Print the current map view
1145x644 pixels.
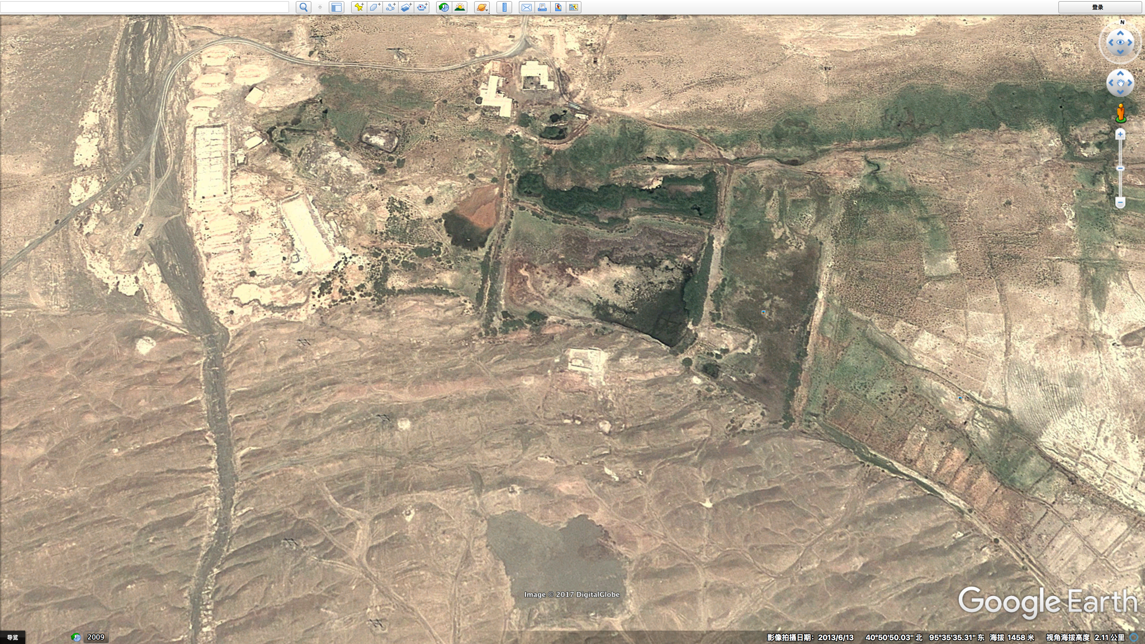tap(542, 7)
